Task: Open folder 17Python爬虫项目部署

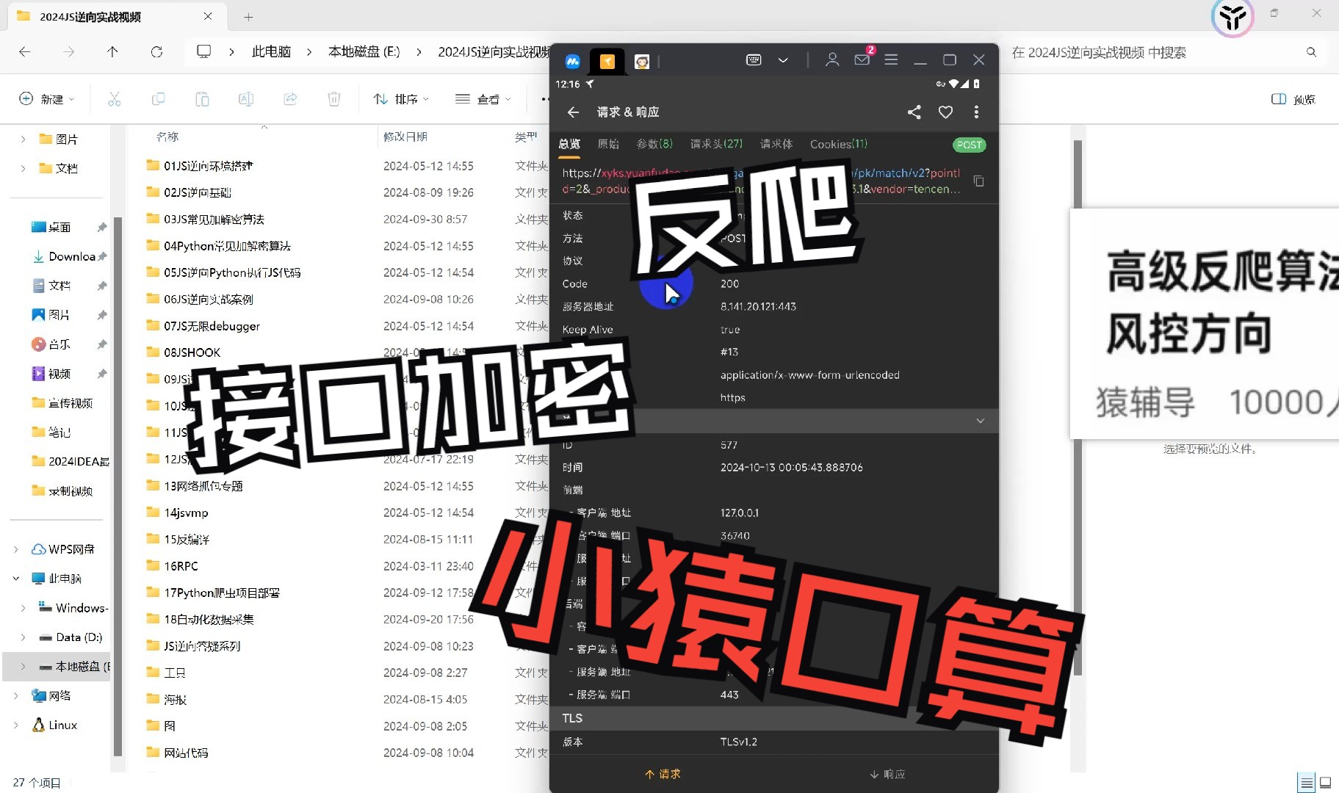Action: click(x=221, y=593)
